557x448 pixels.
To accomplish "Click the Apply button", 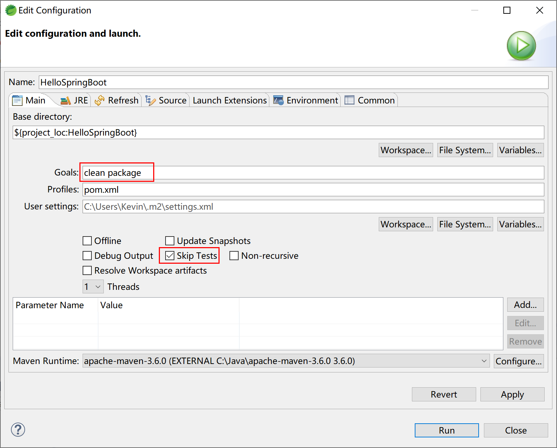I will point(512,394).
